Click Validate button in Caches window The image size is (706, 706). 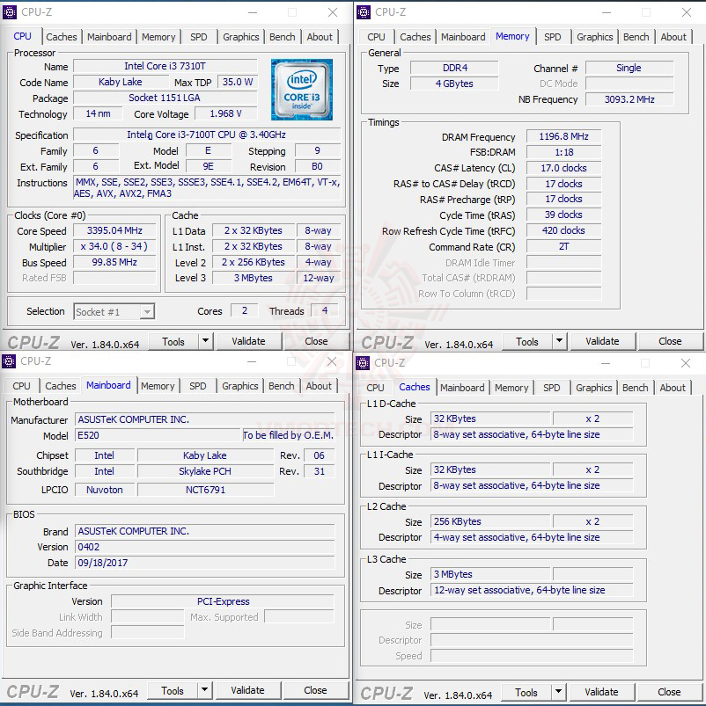[x=601, y=692]
